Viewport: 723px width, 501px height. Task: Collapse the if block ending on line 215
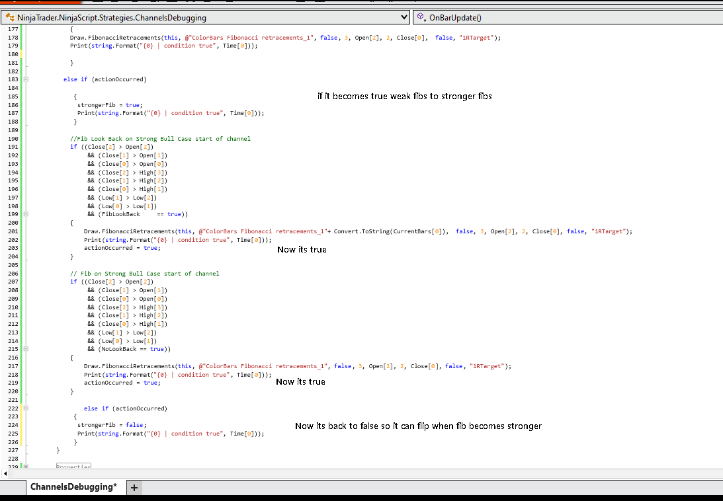tap(26, 349)
